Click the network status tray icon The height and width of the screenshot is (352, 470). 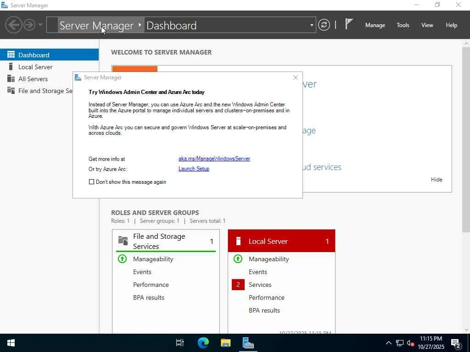400,343
